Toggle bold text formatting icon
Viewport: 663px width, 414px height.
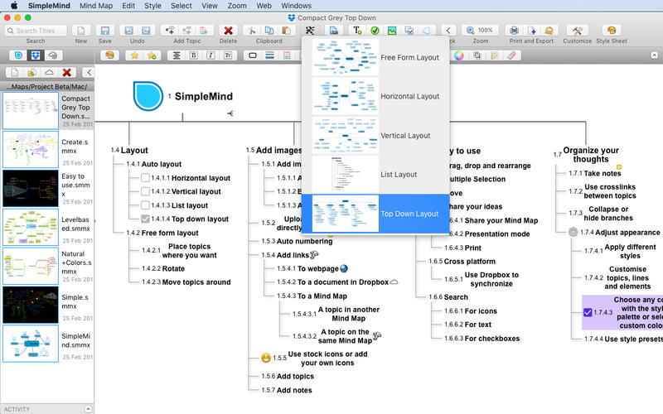[x=194, y=55]
